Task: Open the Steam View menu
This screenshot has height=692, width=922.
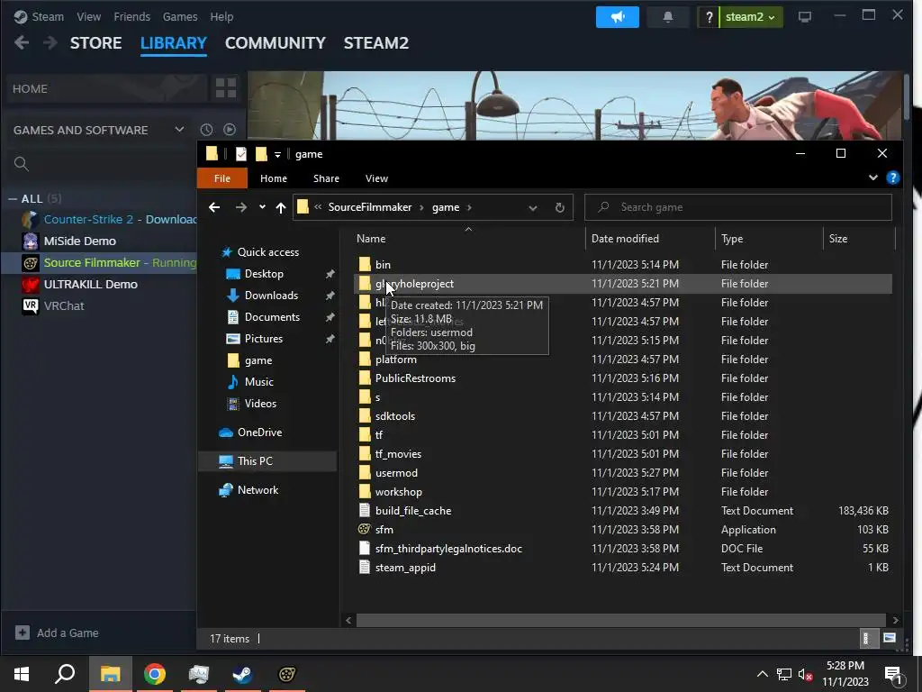Action: (88, 16)
